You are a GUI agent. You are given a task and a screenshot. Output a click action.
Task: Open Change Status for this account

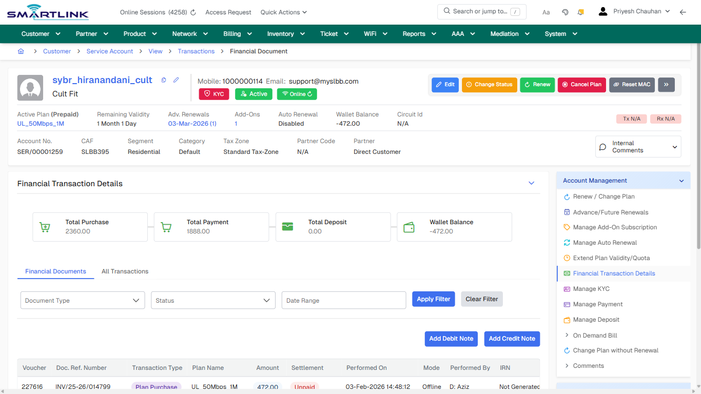click(x=489, y=84)
